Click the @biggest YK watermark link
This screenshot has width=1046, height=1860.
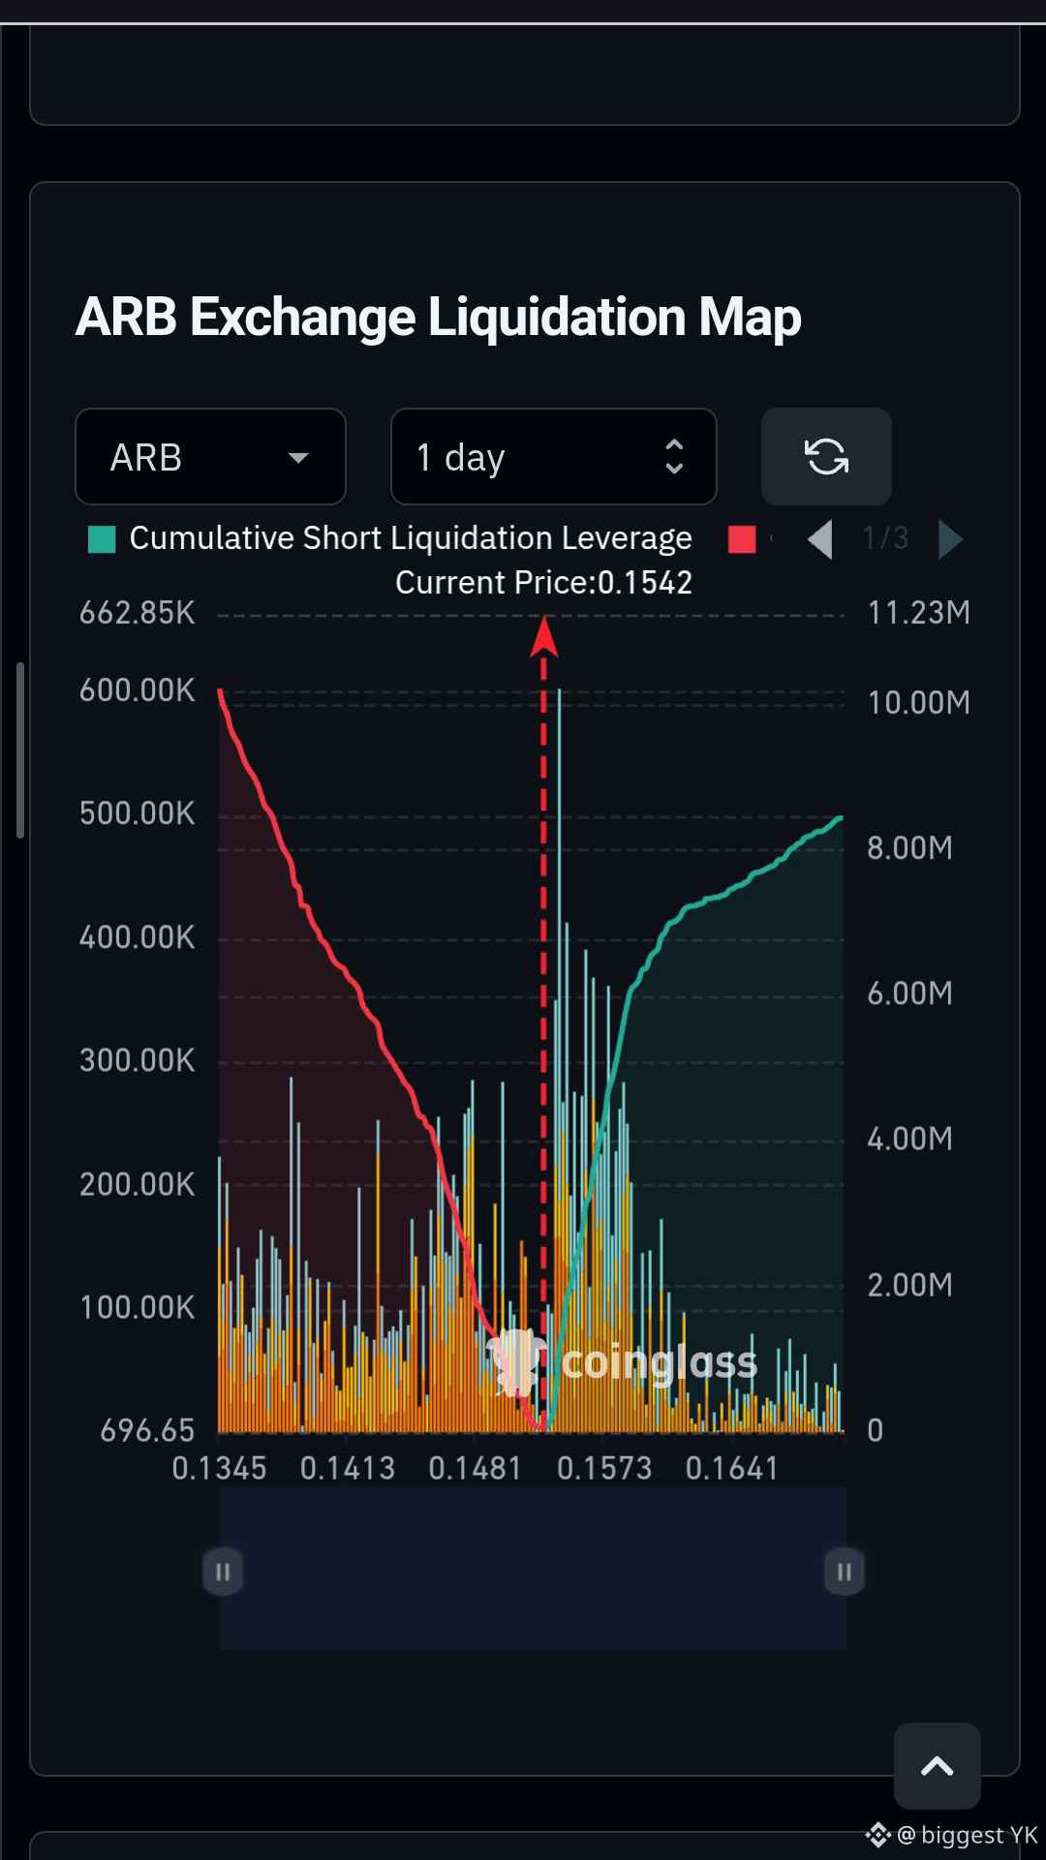[966, 1834]
